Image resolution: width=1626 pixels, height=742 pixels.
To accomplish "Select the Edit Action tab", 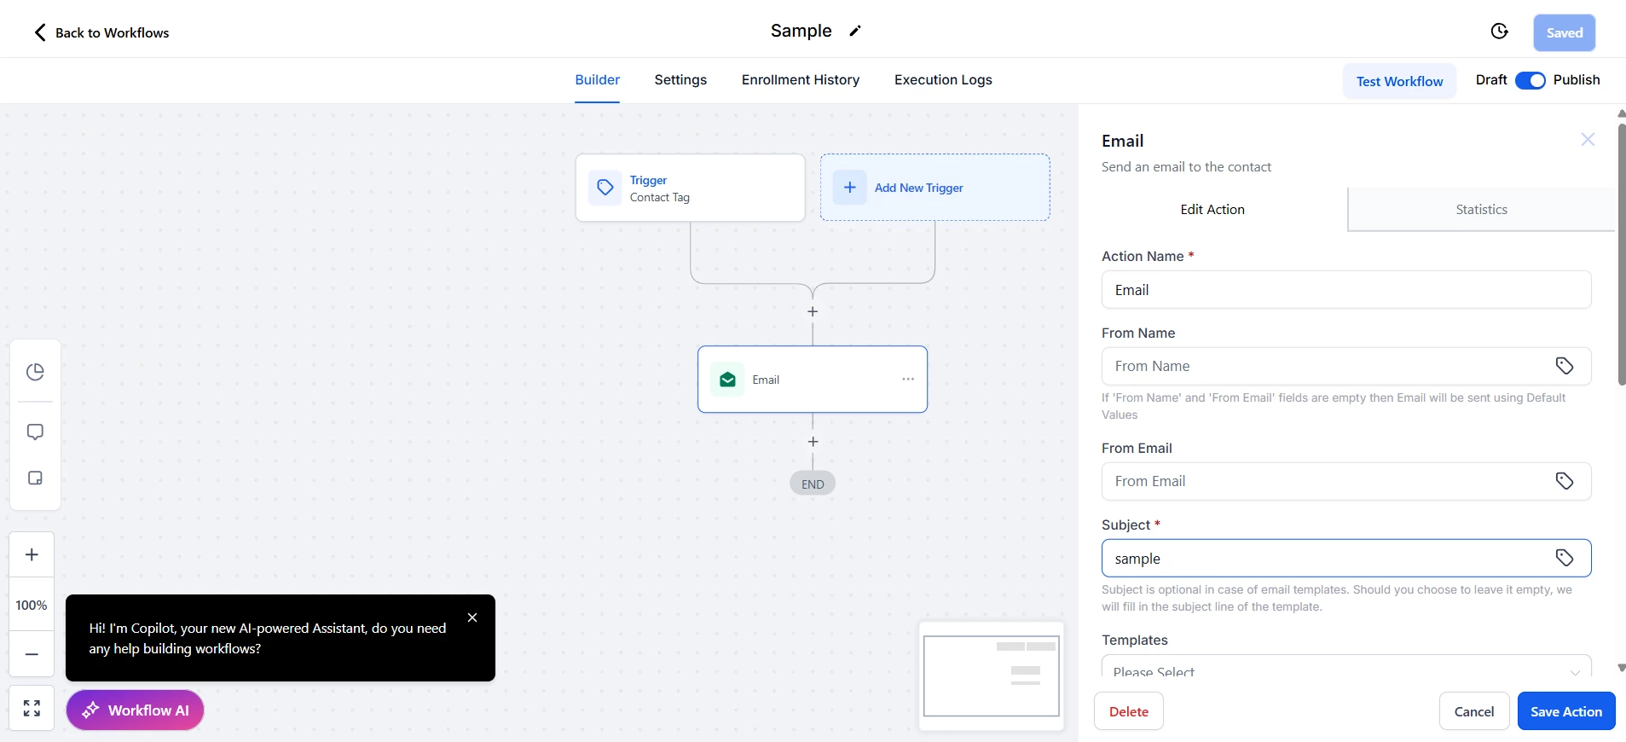I will (1212, 209).
